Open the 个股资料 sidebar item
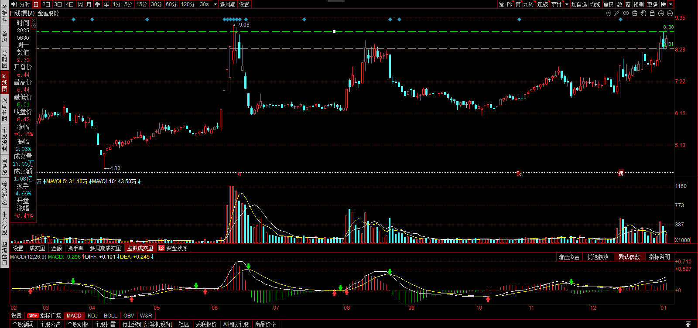 tap(4, 140)
